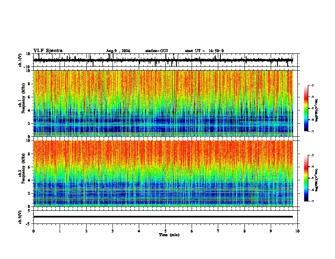The width and height of the screenshot is (335, 259).
Task: Click the "ch.2 Frequency (kHz)" axis label
Action: click(x=22, y=168)
